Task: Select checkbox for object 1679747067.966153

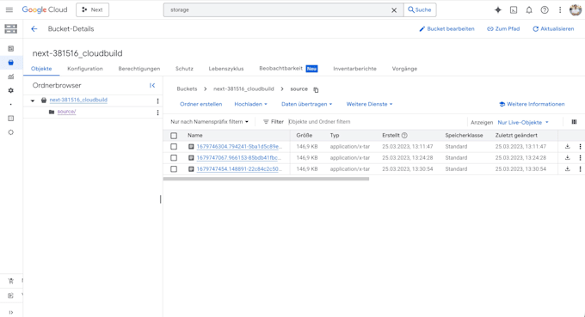Action: pyautogui.click(x=174, y=158)
